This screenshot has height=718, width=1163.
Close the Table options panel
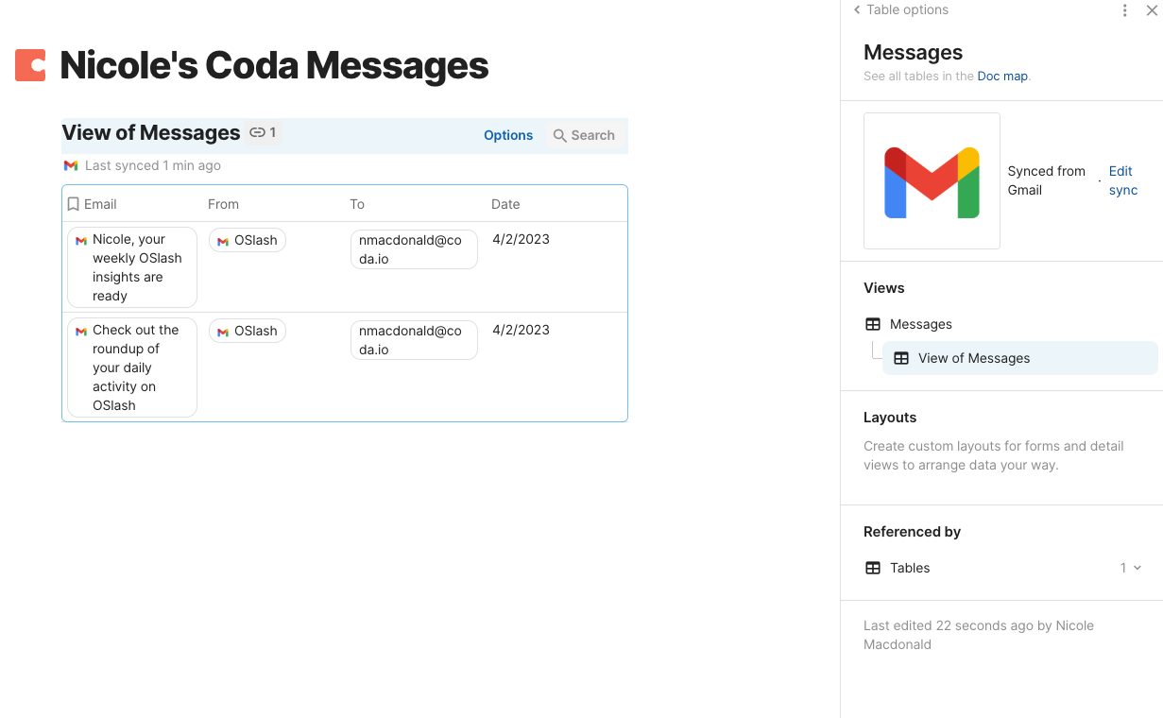[x=1152, y=10]
